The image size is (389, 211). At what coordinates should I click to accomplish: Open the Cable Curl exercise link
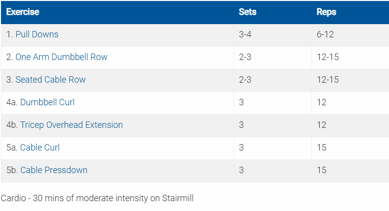tap(40, 148)
